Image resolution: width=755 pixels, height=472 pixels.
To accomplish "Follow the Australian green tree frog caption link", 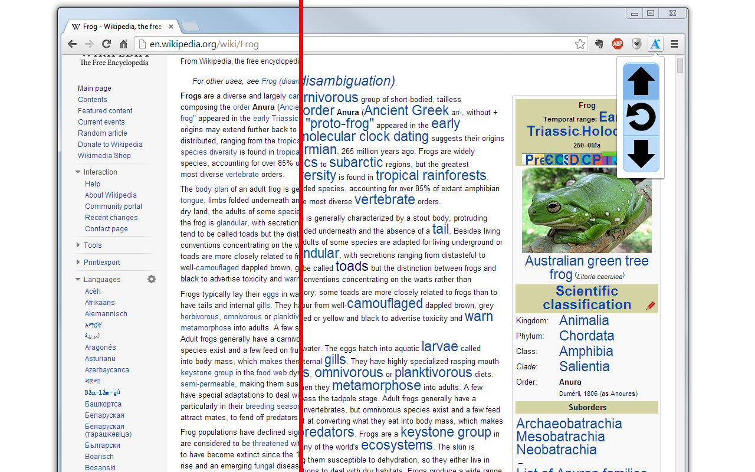I will [587, 267].
